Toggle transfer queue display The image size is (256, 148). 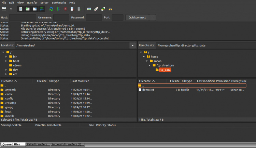coord(42,9)
